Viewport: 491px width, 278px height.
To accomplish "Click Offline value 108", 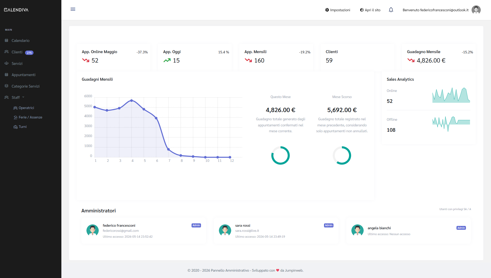I will click(391, 130).
